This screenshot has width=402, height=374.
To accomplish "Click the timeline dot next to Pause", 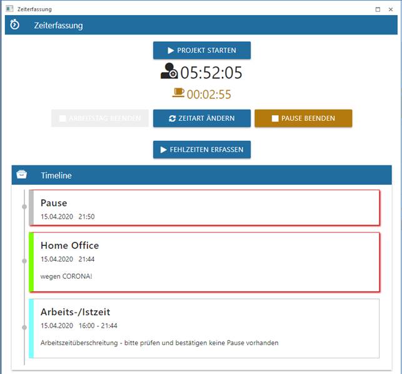I will [x=24, y=207].
